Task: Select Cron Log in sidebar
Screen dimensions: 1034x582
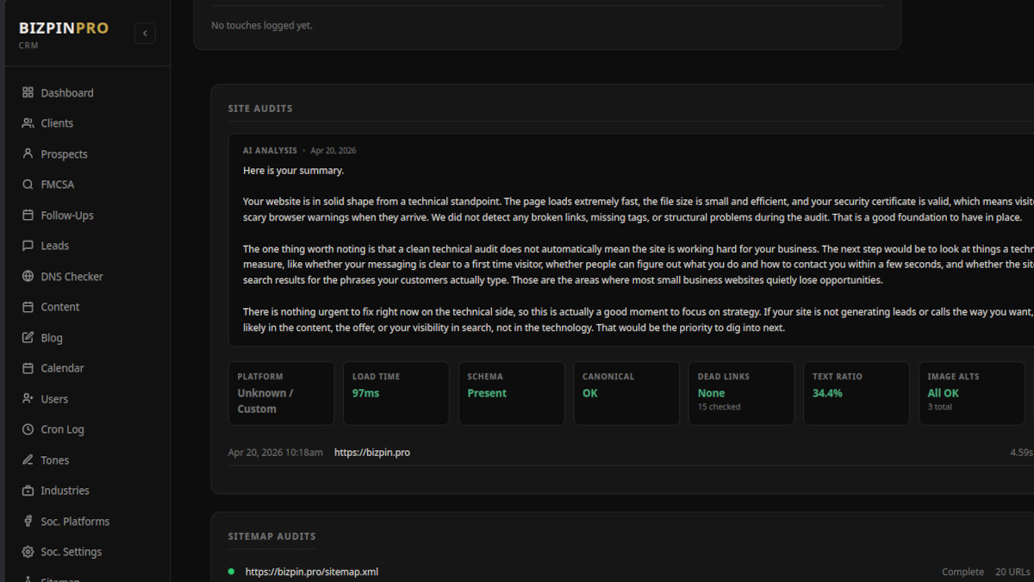Action: pos(62,429)
